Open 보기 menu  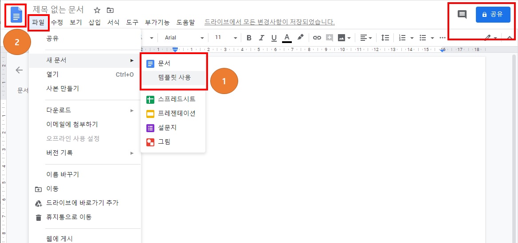click(x=76, y=23)
